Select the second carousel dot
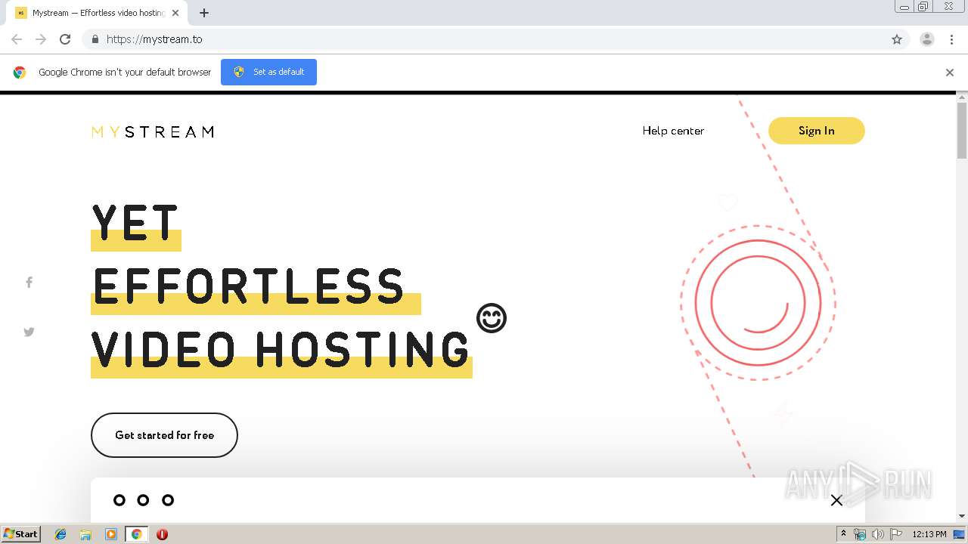This screenshot has height=544, width=968. point(143,500)
